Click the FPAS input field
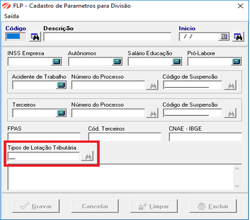 pos(44,137)
